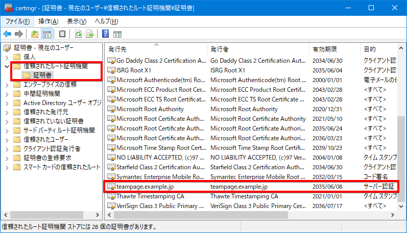Screen dimensions: 407x233
Task: Click certificate icon of Starfield Class 2 row
Action: (x=111, y=167)
